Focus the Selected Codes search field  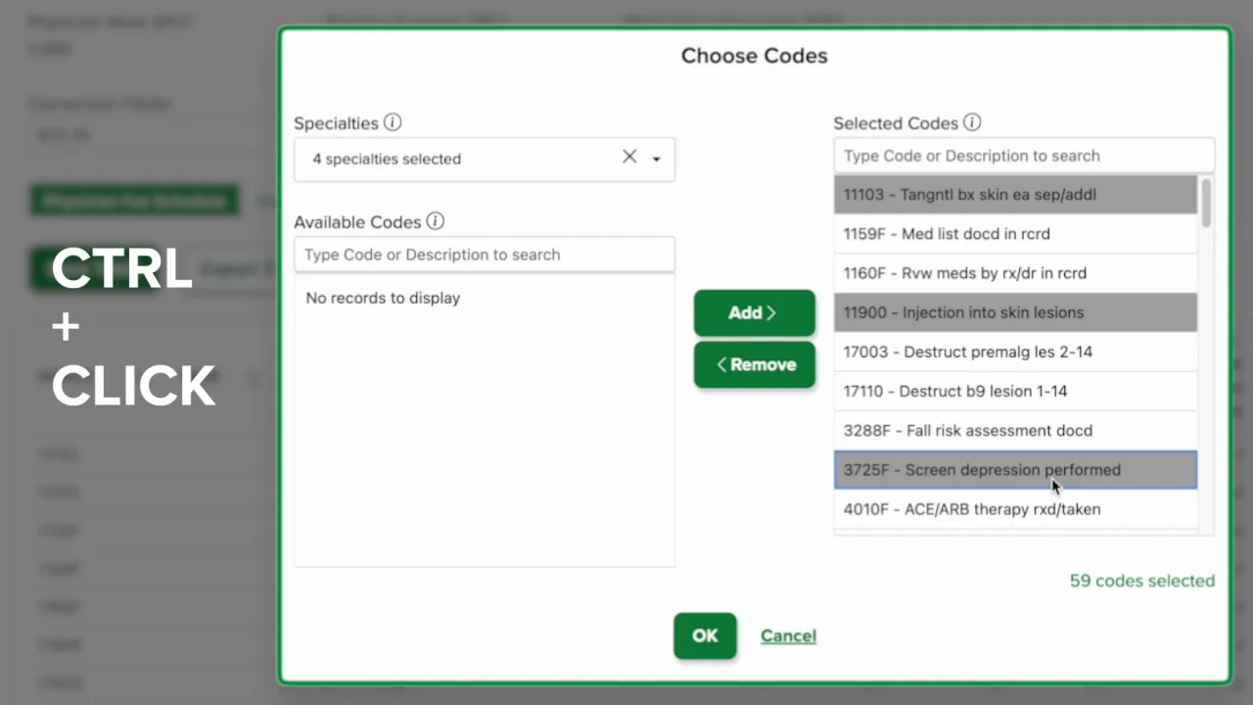pyautogui.click(x=1023, y=156)
